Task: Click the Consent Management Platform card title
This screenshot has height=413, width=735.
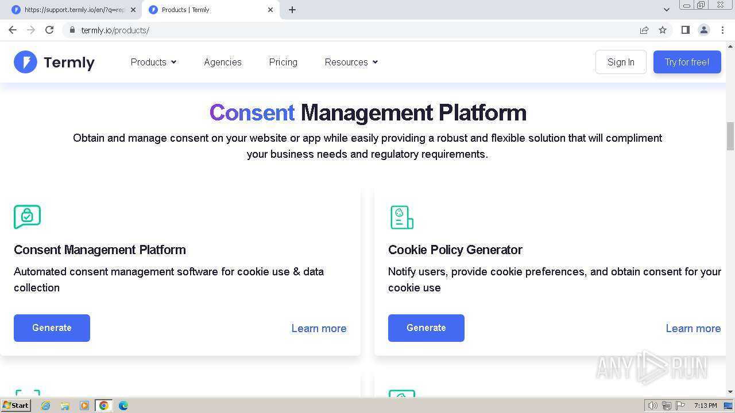Action: tap(100, 250)
